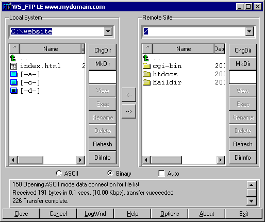This screenshot has width=265, height=222.
Task: Click the local parent directory up-arrow icon
Action: click(x=13, y=58)
